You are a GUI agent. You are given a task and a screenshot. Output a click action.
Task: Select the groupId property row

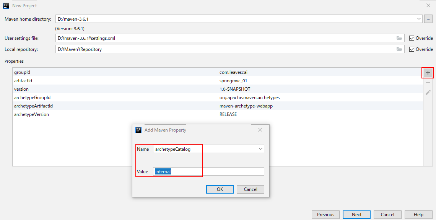[x=218, y=72]
